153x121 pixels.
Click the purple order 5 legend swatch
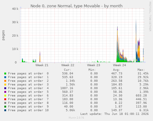5,92
